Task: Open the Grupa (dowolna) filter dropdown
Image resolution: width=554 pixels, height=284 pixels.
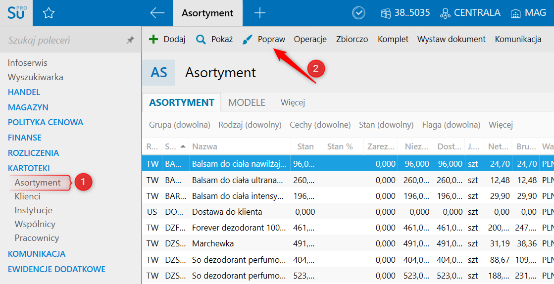Action: point(179,125)
